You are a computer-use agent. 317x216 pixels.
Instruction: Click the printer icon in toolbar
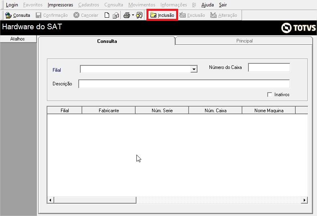coord(127,15)
